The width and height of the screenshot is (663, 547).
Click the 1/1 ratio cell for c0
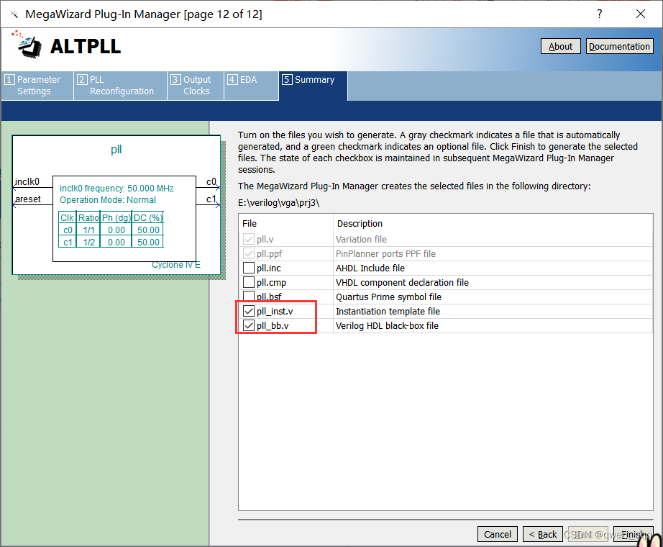(88, 230)
